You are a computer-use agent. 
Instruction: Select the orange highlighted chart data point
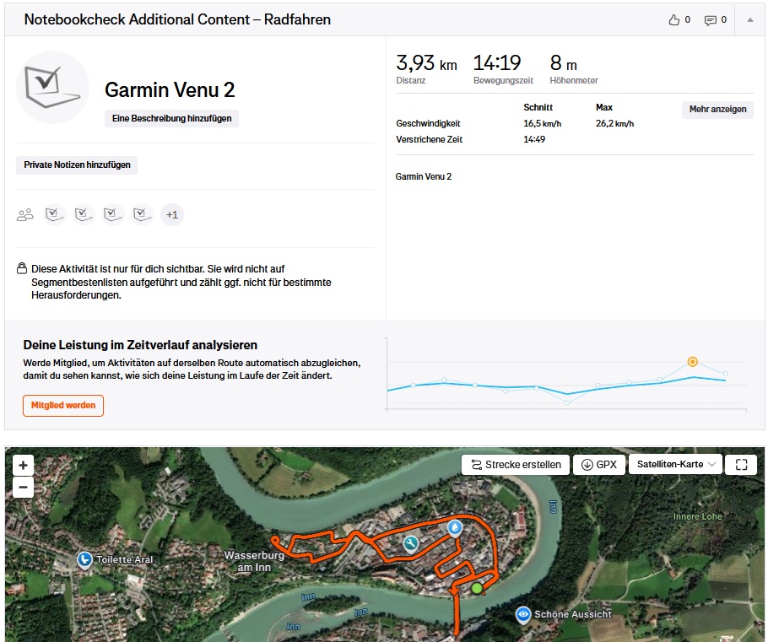(692, 362)
